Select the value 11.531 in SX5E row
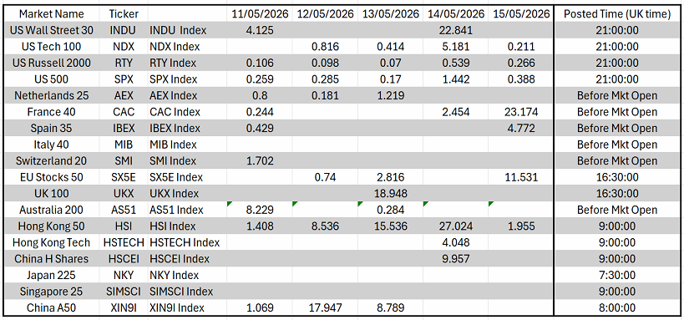 521,177
